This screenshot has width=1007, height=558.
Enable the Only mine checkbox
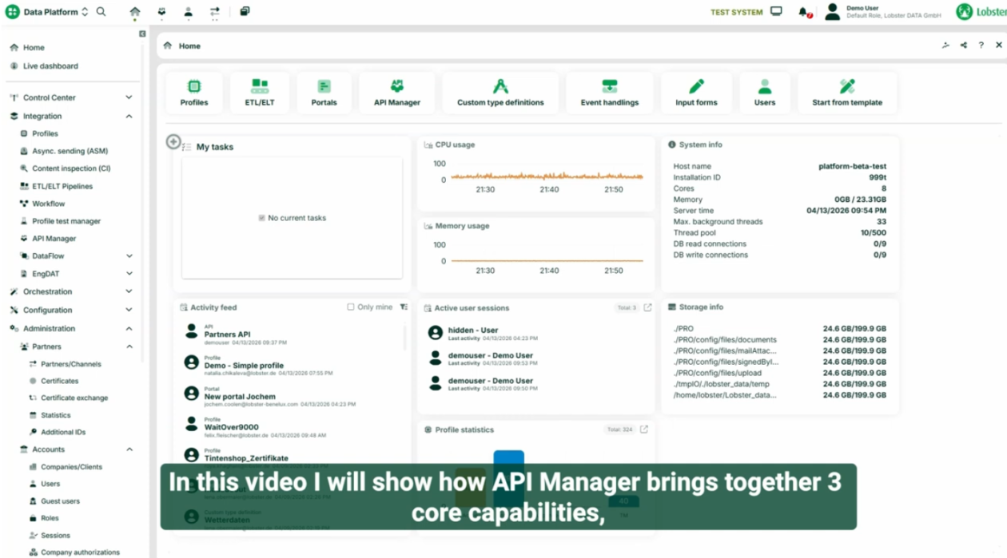(x=351, y=307)
